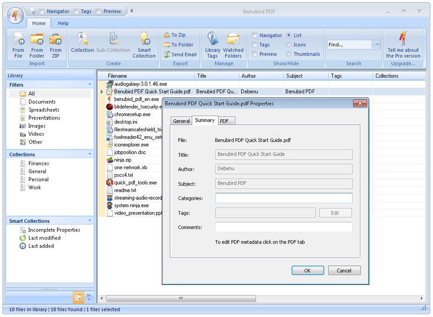Select the Icons view radio button
This screenshot has height=317, width=433.
[x=289, y=45]
